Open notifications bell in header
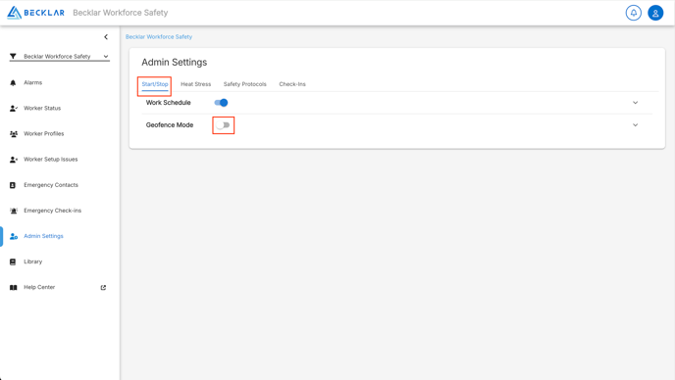The width and height of the screenshot is (675, 380). 633,13
